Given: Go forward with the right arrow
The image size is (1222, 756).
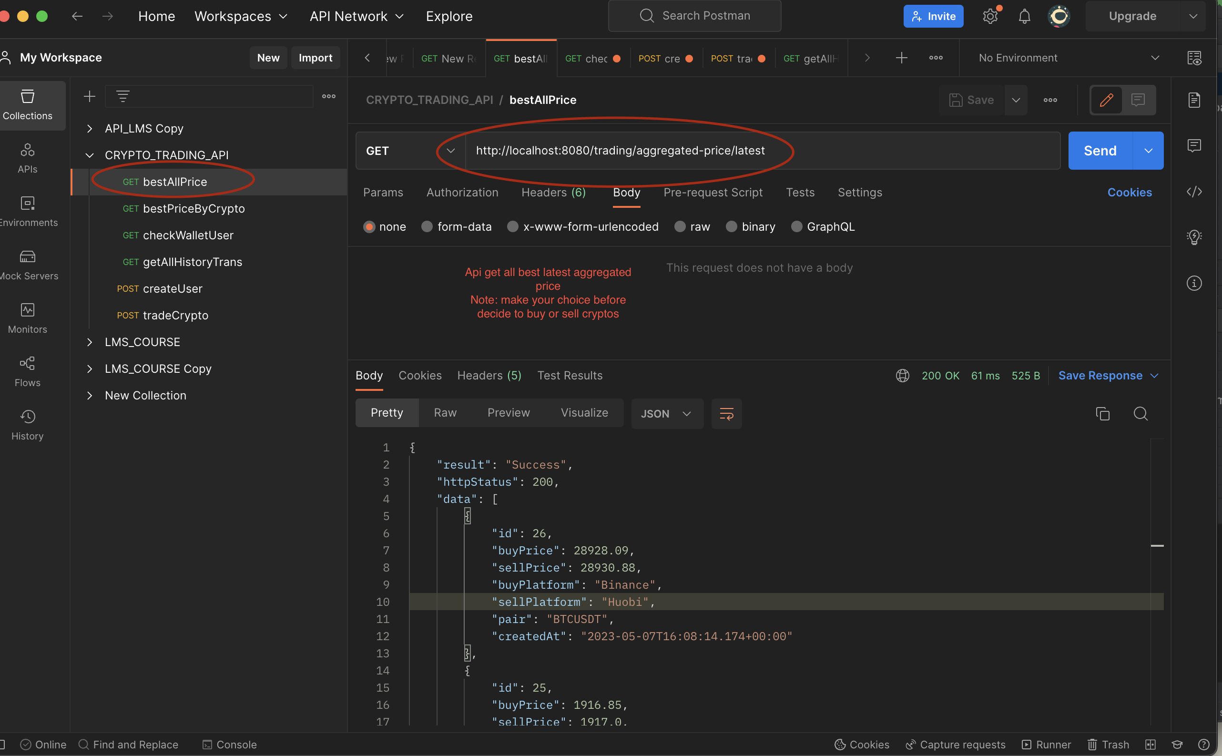Looking at the screenshot, I should [x=107, y=16].
